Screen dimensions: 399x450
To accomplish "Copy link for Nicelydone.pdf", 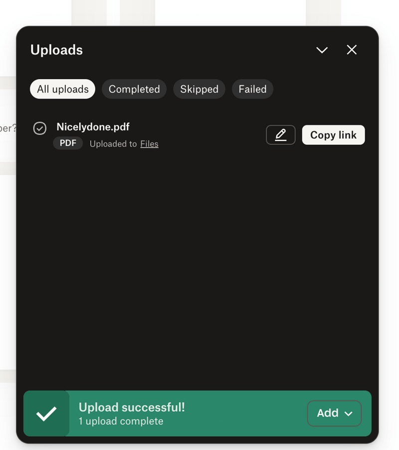I will (x=333, y=135).
